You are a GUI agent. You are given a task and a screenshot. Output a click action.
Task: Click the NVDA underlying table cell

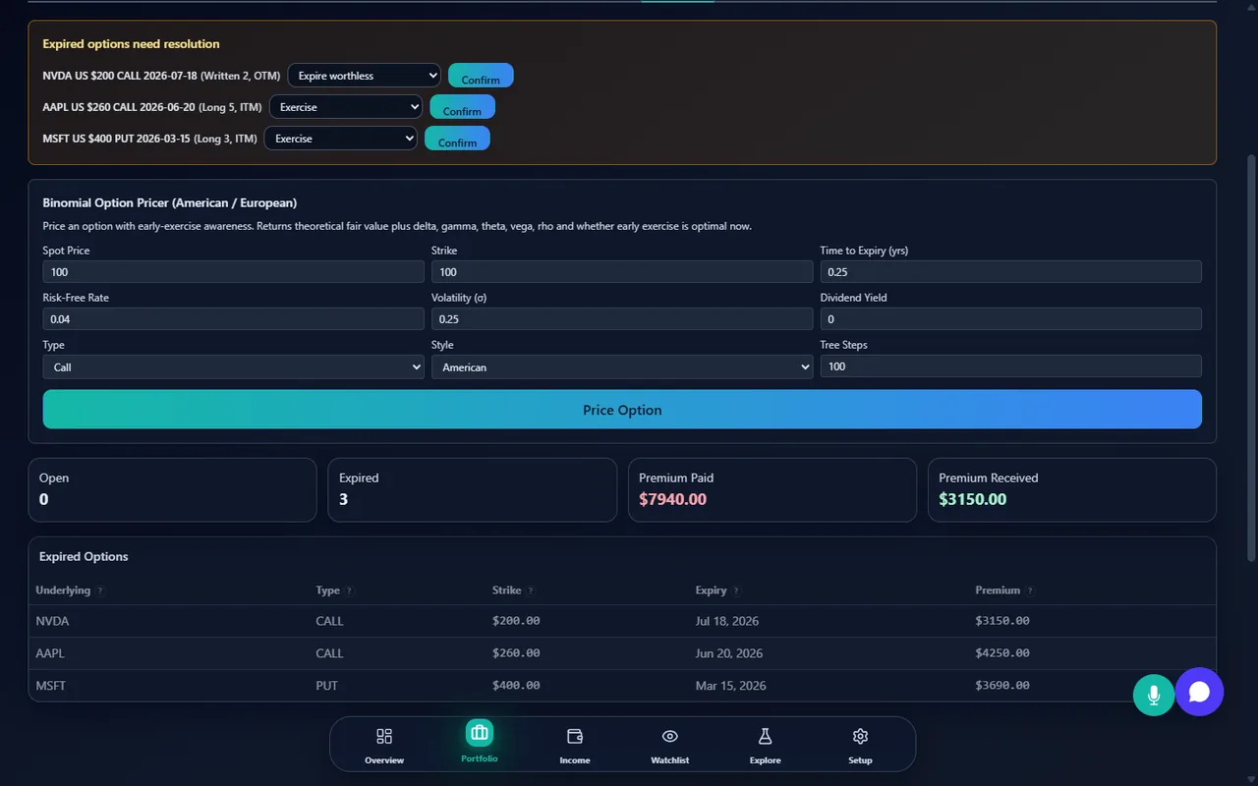pos(52,621)
